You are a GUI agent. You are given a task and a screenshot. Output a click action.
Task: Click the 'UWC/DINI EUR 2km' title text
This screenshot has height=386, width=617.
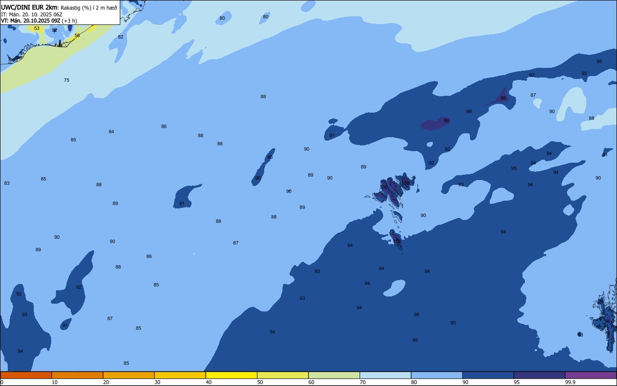pos(29,7)
